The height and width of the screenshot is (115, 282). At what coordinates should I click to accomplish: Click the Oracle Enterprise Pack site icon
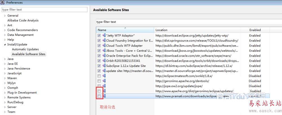pos(104,56)
